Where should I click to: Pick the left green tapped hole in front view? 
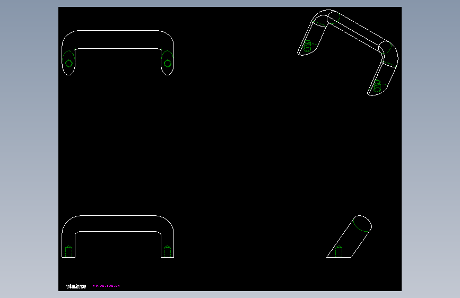point(68,251)
